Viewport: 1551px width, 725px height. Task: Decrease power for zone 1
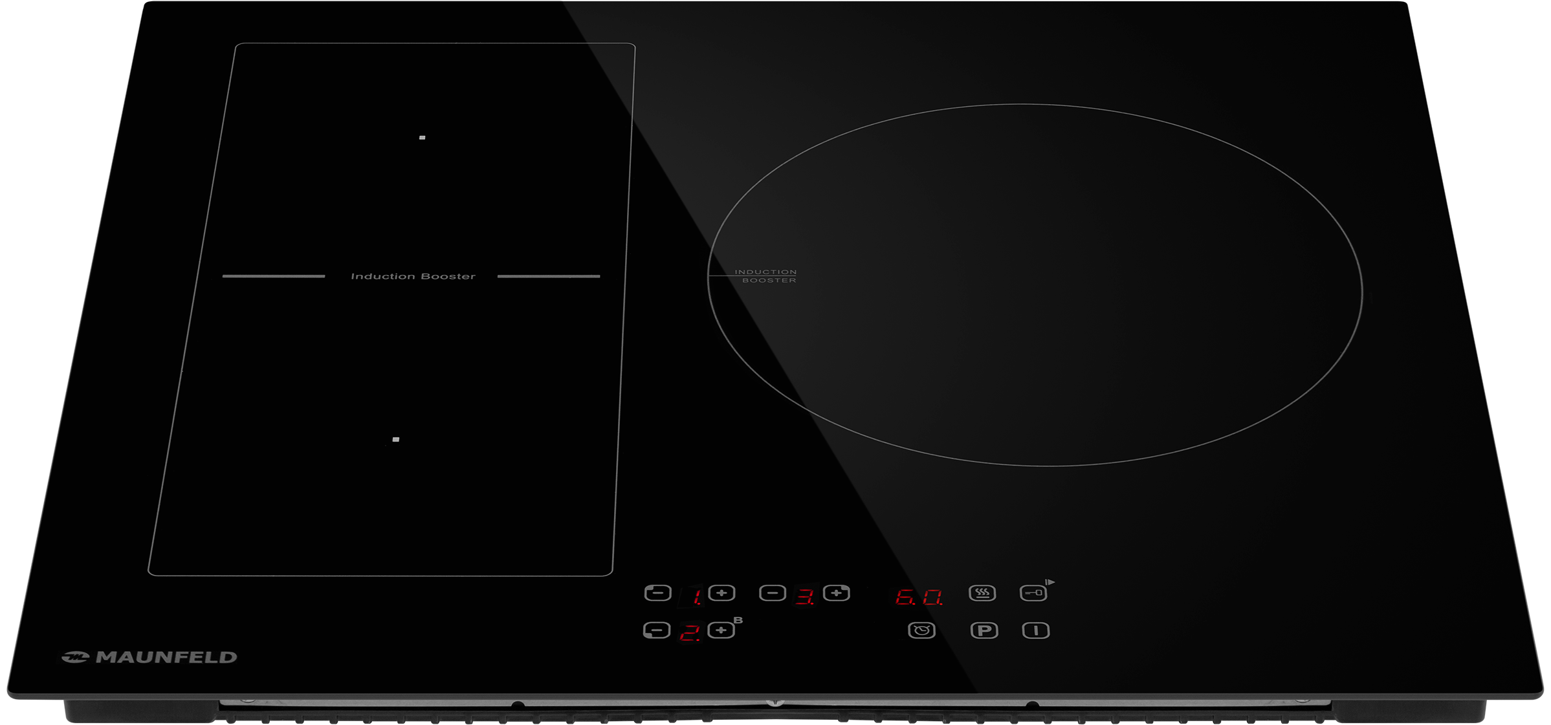click(657, 592)
